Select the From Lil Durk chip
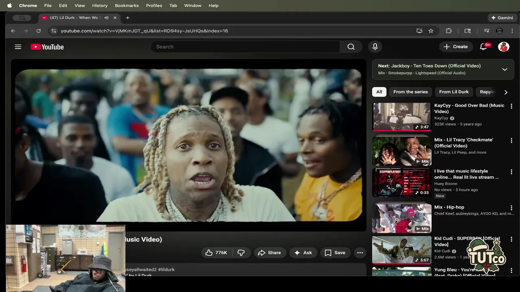The image size is (520, 292). click(454, 92)
